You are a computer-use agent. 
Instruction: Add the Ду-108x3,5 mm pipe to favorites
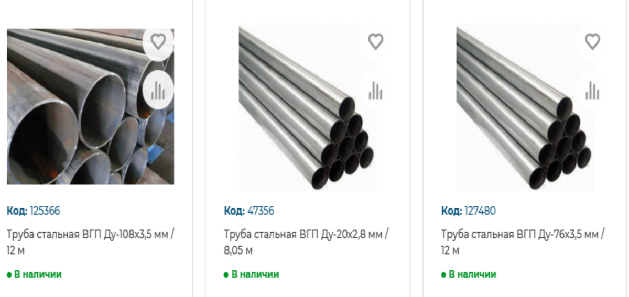158,41
